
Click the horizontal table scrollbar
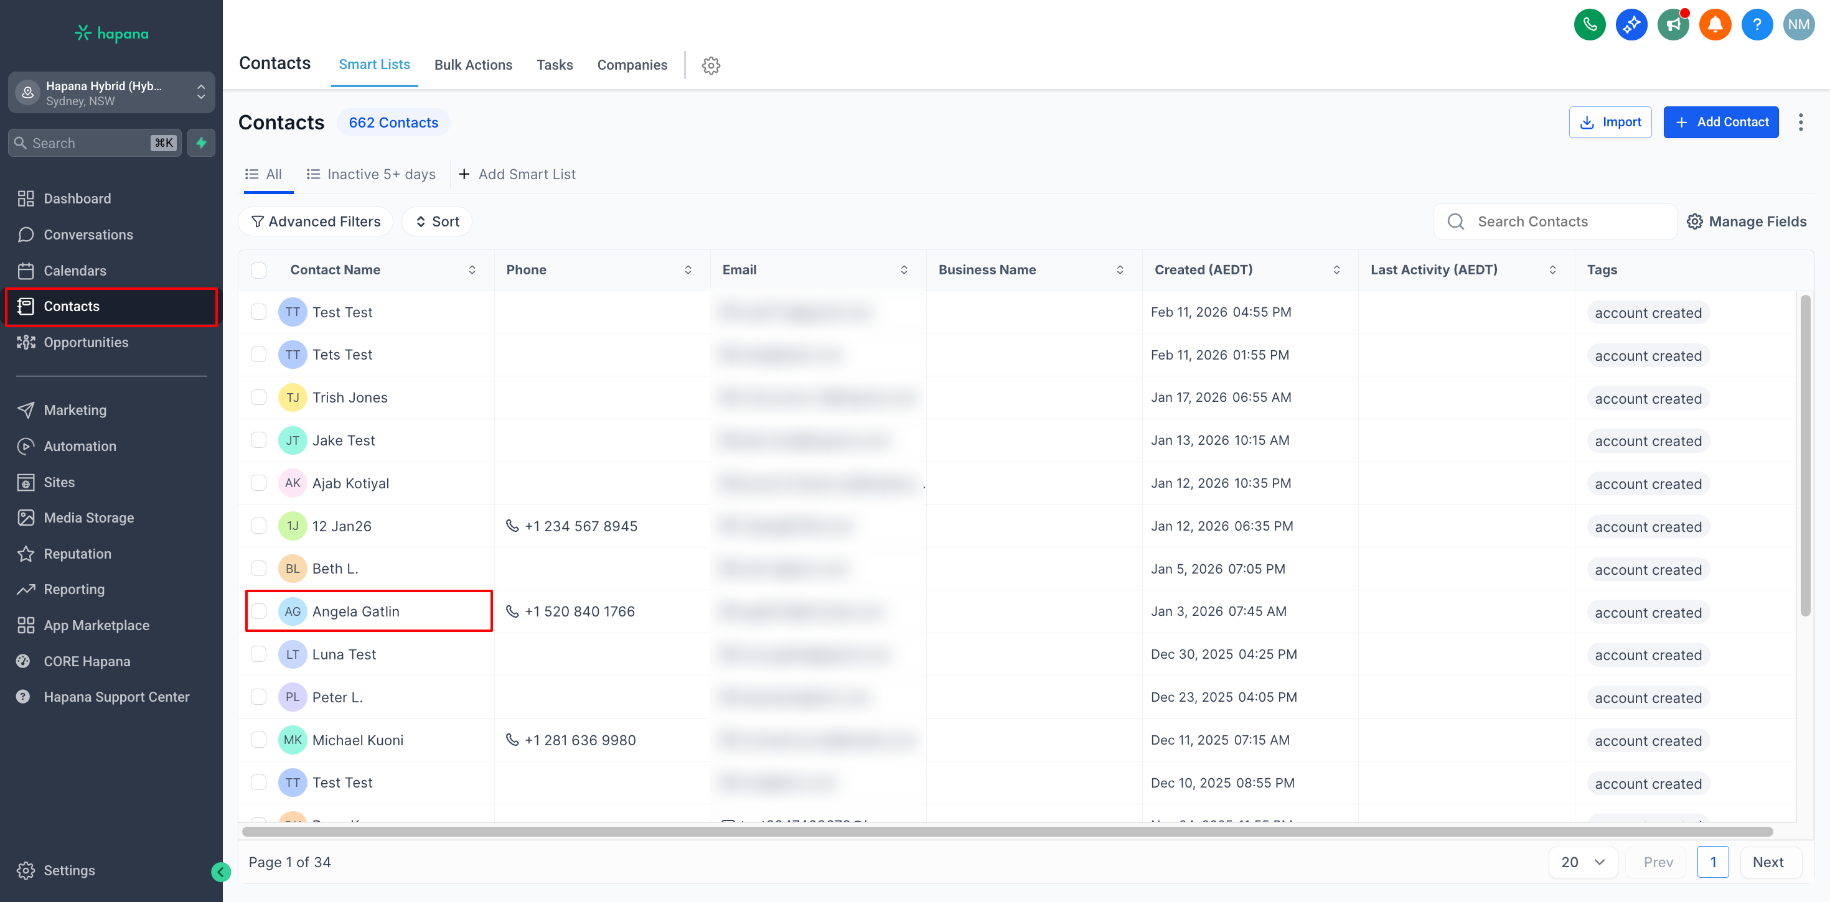tap(1006, 832)
